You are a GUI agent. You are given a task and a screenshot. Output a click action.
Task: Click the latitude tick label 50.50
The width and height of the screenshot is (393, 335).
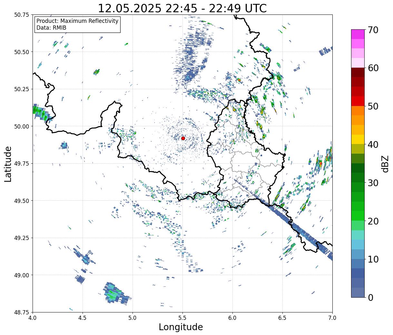point(22,52)
